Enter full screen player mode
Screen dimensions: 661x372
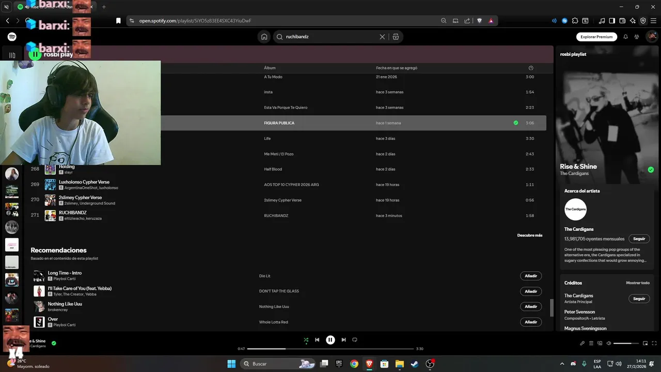click(654, 343)
